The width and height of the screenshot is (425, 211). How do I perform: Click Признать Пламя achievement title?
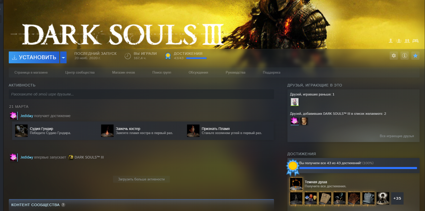pyautogui.click(x=215, y=129)
